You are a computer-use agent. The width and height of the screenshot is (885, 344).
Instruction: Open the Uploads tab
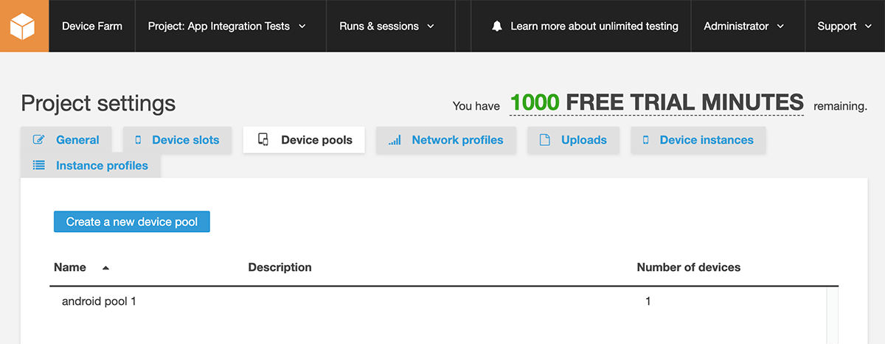pyautogui.click(x=583, y=140)
